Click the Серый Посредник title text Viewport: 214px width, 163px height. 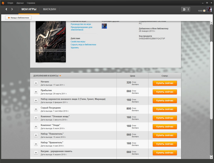click(51, 108)
